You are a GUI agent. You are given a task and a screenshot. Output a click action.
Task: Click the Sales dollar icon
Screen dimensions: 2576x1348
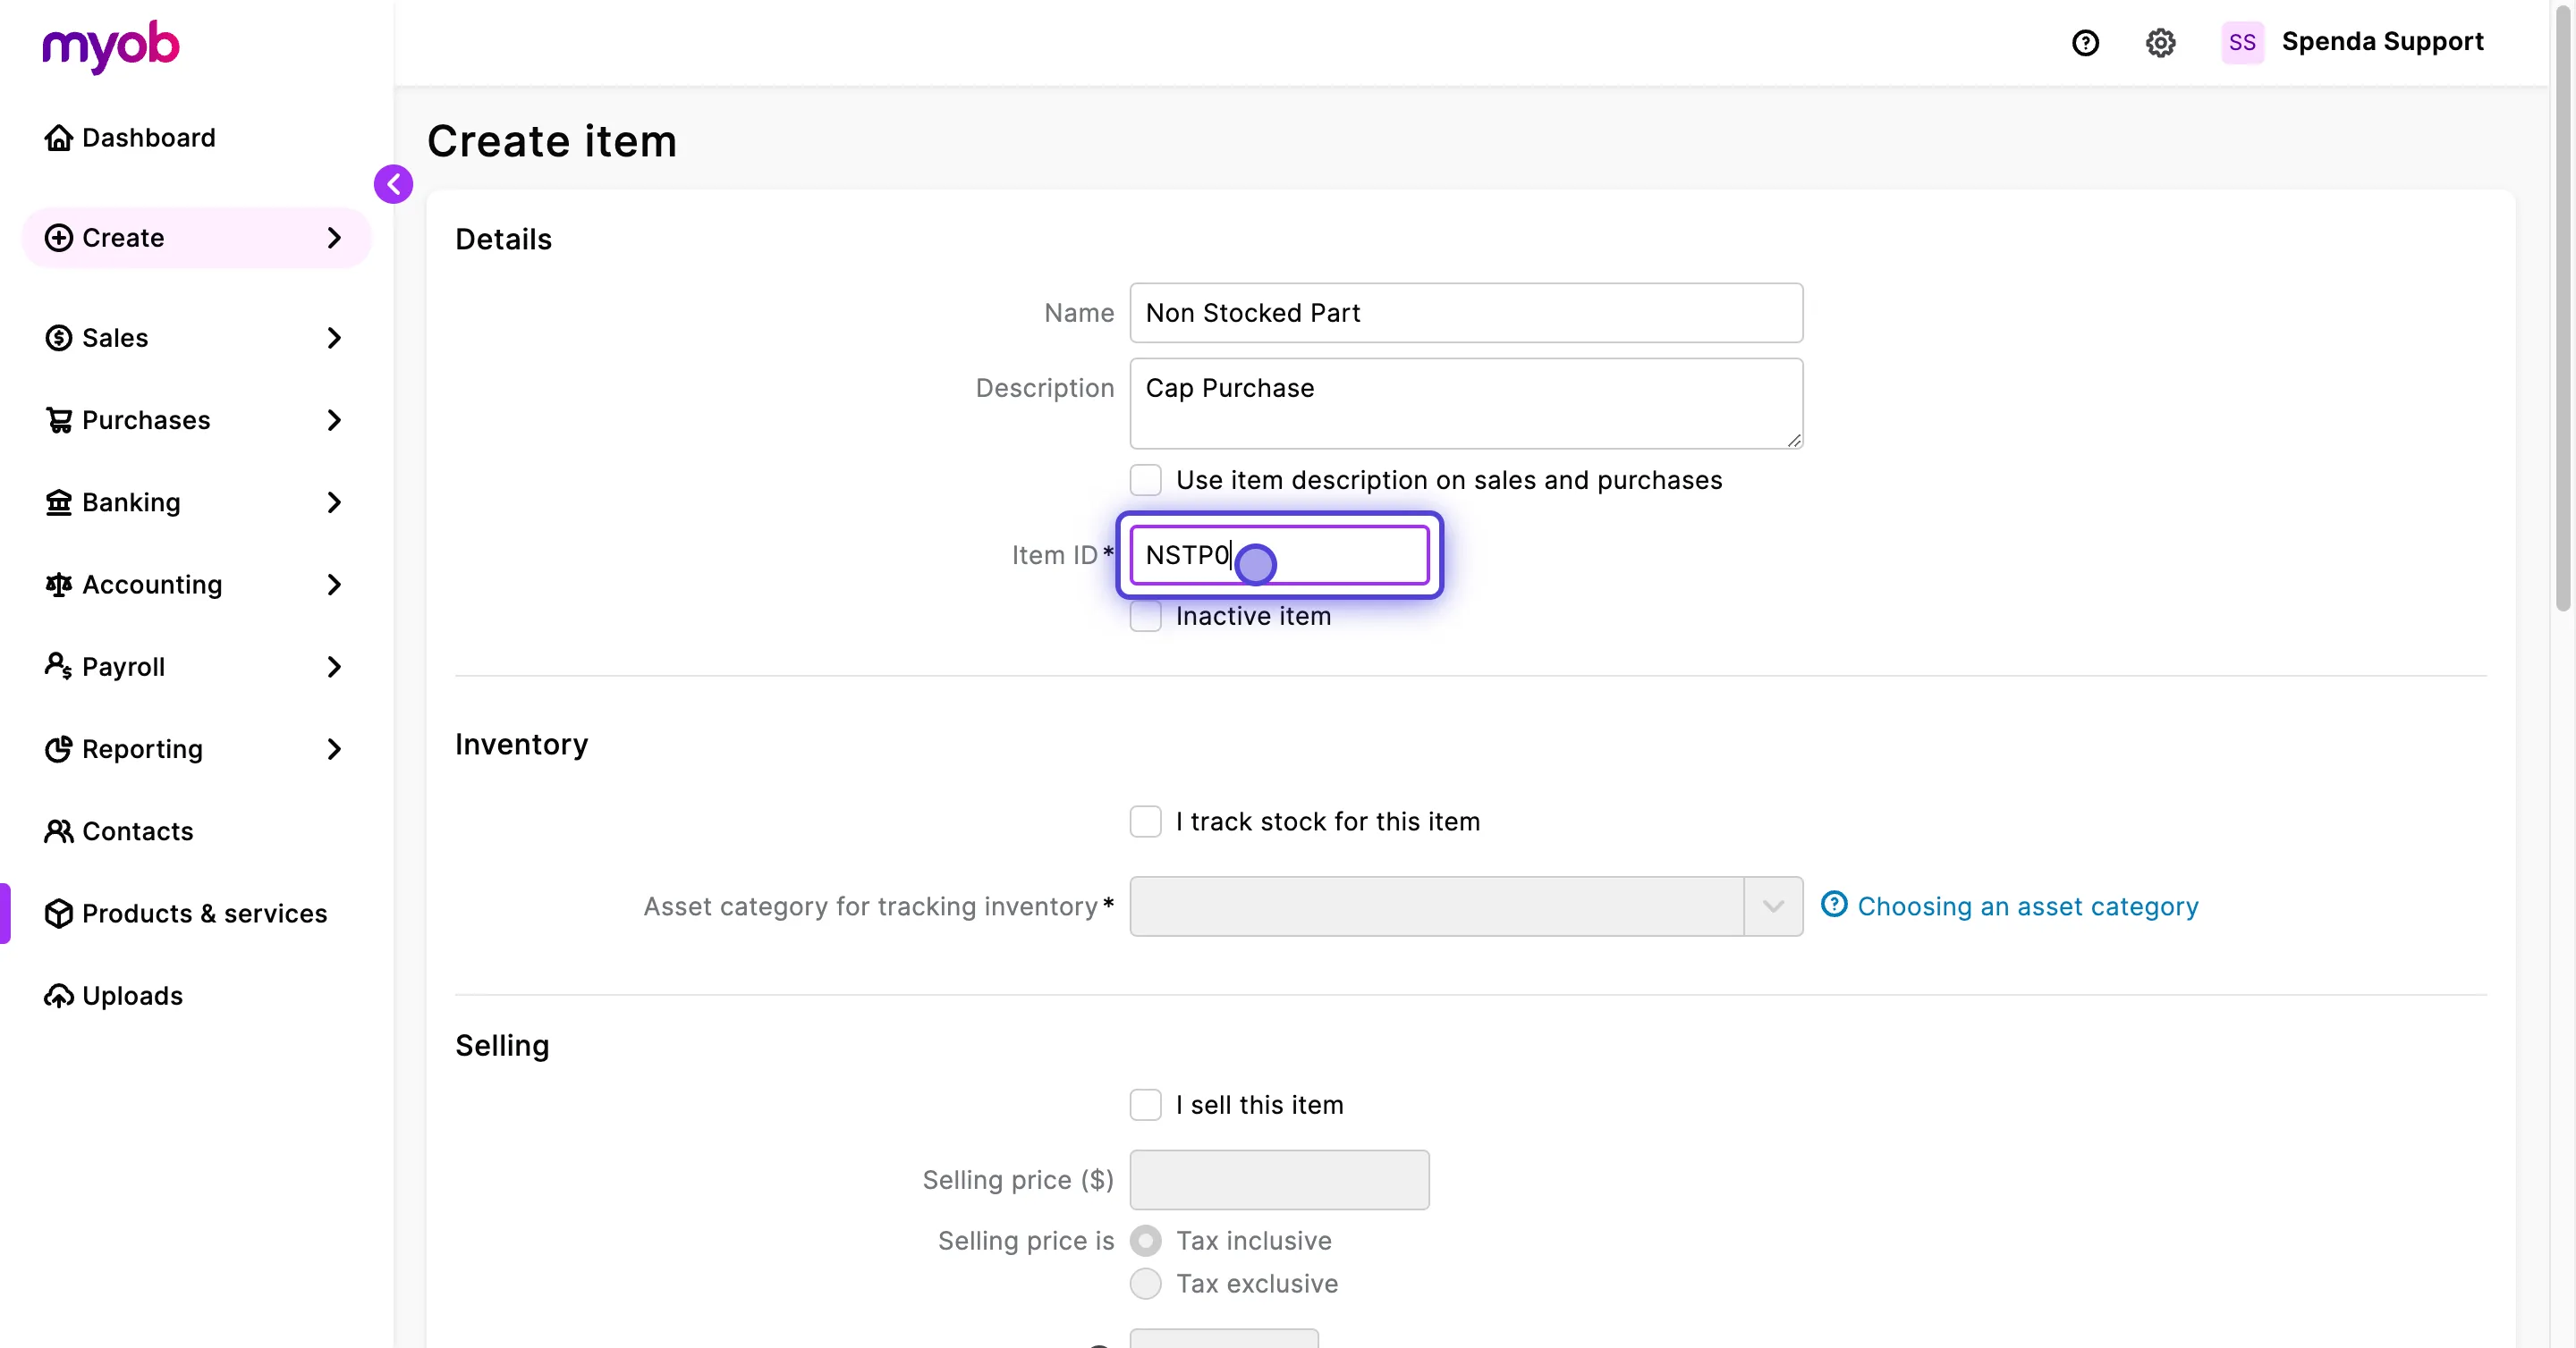tap(59, 338)
